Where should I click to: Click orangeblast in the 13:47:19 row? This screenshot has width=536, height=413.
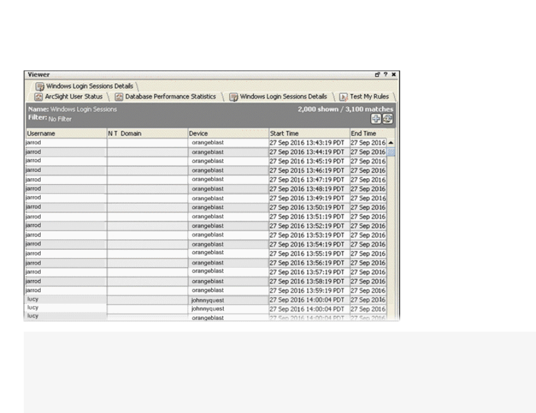point(207,179)
